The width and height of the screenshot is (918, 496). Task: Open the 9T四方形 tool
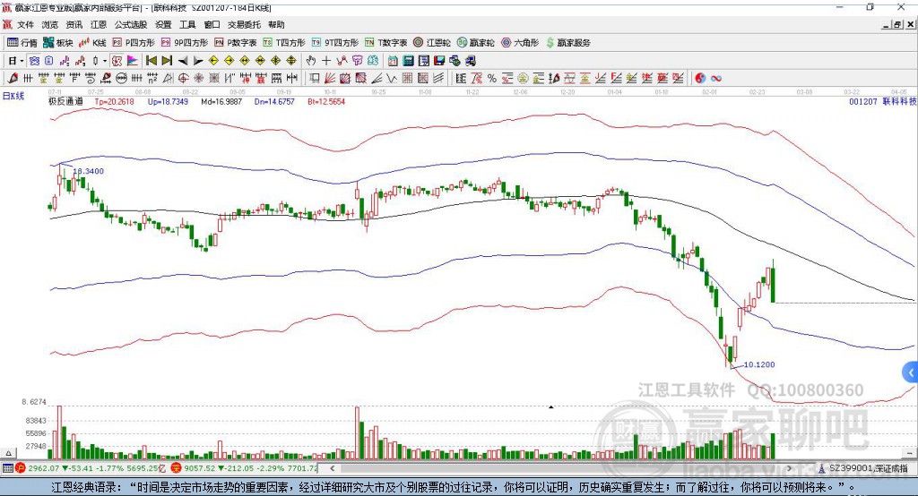335,43
